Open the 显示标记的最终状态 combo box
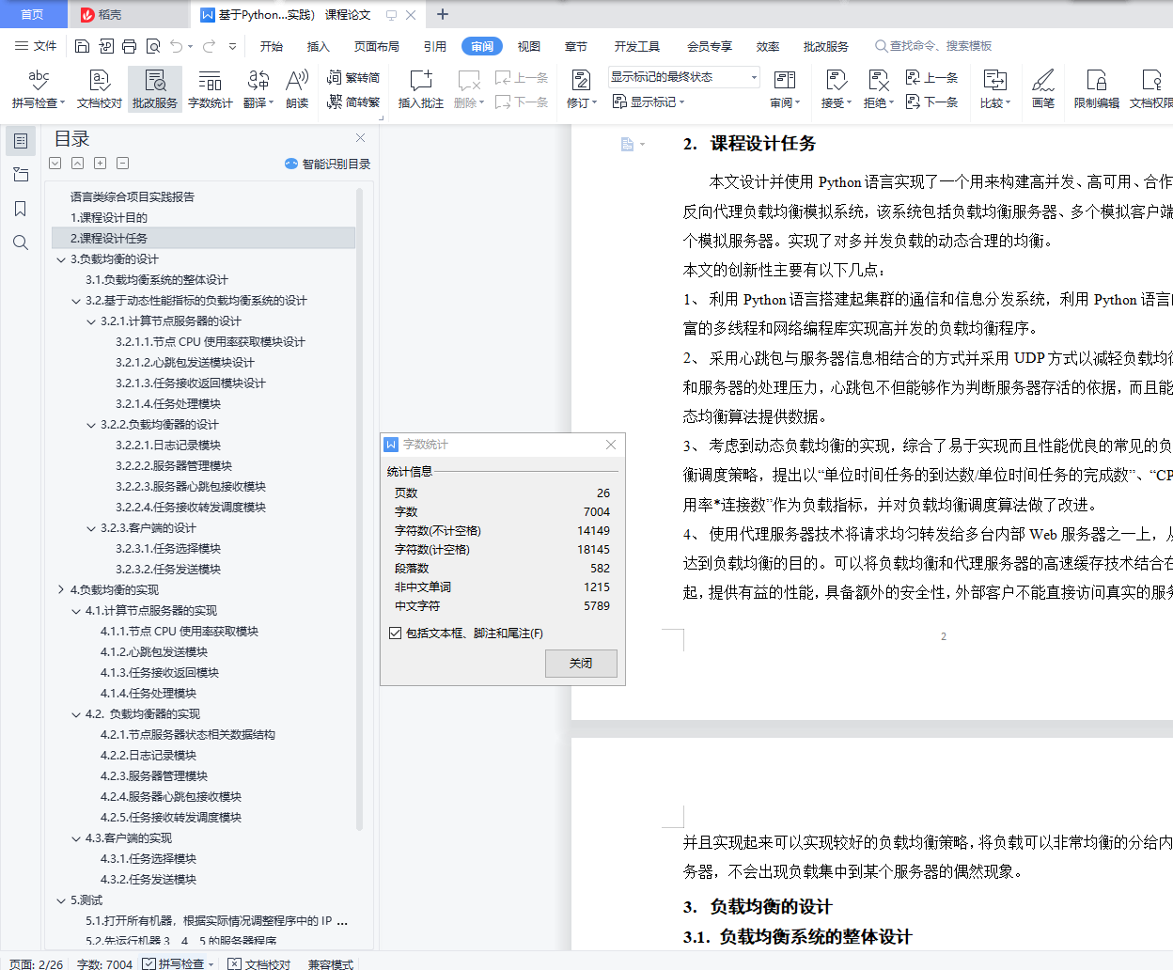1173x970 pixels. coord(683,77)
